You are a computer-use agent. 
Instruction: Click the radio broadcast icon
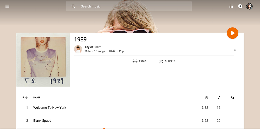(x=135, y=62)
